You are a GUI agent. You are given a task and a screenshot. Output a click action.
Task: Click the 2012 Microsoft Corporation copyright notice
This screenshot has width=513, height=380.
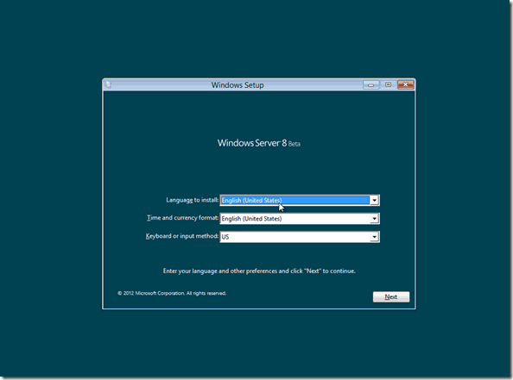pos(172,293)
